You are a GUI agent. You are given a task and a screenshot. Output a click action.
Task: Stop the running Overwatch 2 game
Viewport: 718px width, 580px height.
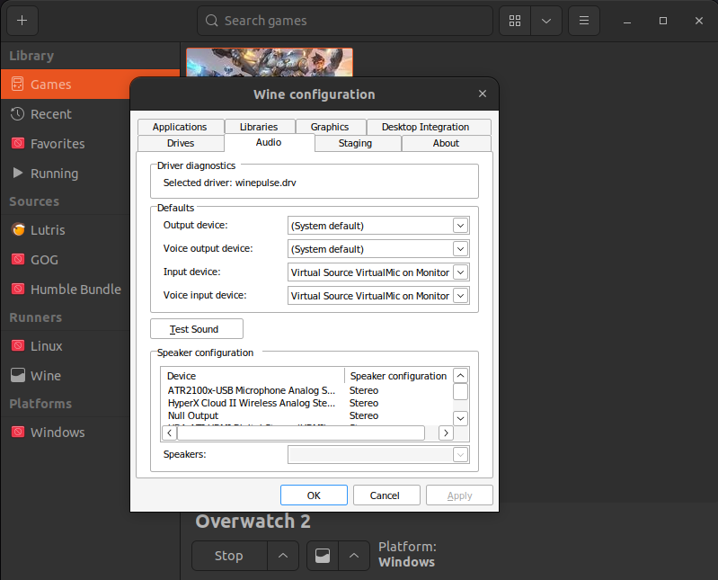tap(229, 556)
